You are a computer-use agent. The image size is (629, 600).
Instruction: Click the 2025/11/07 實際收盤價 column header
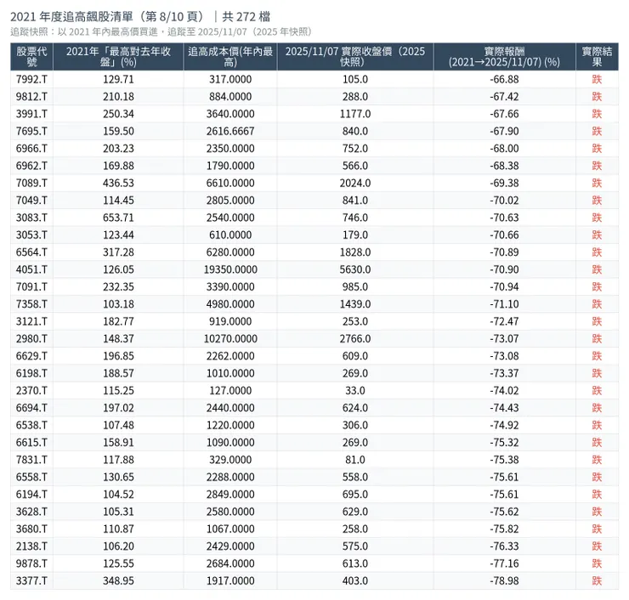(x=355, y=57)
